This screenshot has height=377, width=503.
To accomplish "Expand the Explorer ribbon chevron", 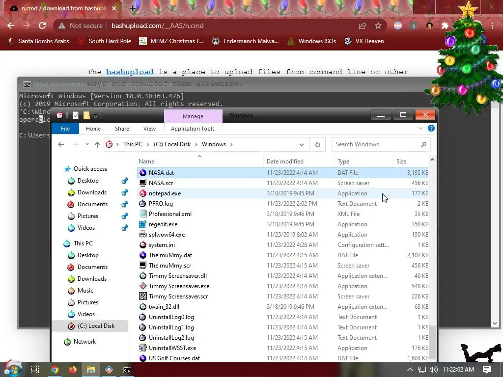I will click(420, 128).
